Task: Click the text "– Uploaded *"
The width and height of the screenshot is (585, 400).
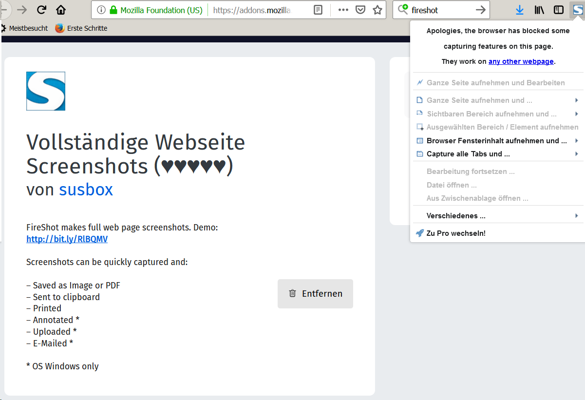Action: pos(52,332)
